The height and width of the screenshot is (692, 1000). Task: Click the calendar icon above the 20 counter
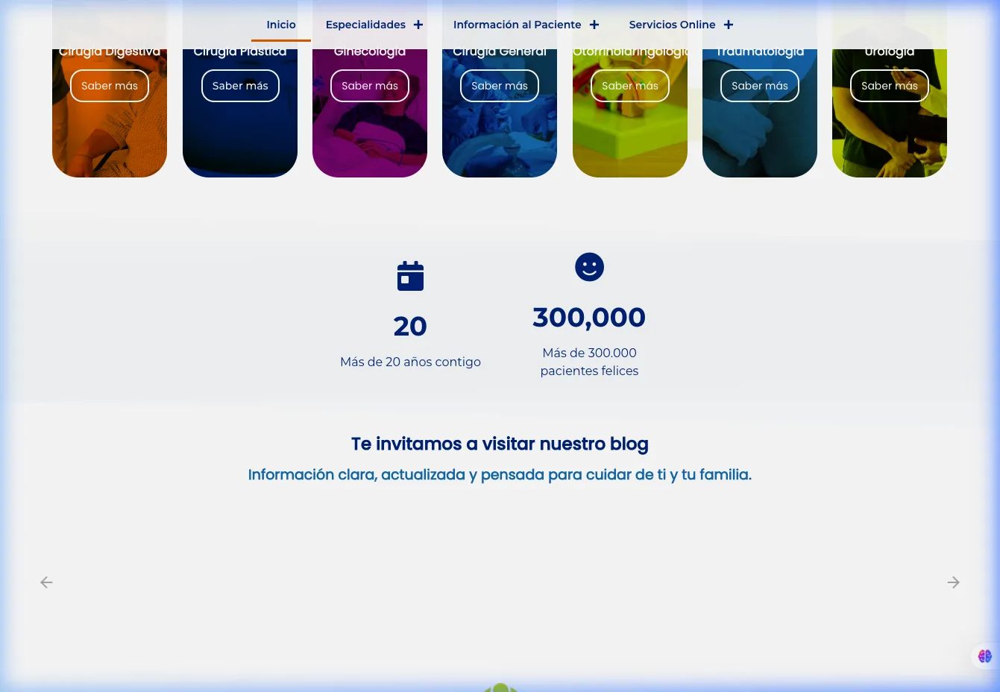click(410, 276)
